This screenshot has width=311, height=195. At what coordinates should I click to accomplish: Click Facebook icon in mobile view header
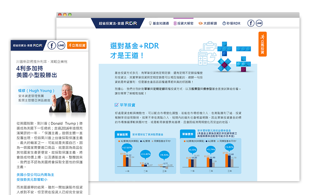[51, 46]
